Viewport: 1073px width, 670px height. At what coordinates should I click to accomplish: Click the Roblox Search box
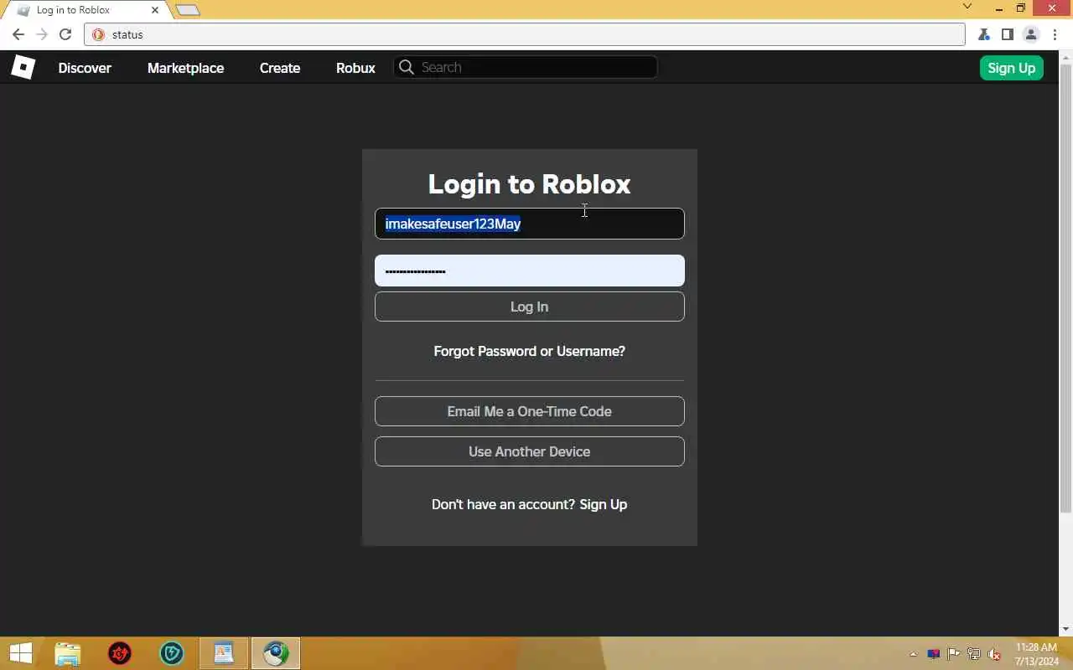526,67
